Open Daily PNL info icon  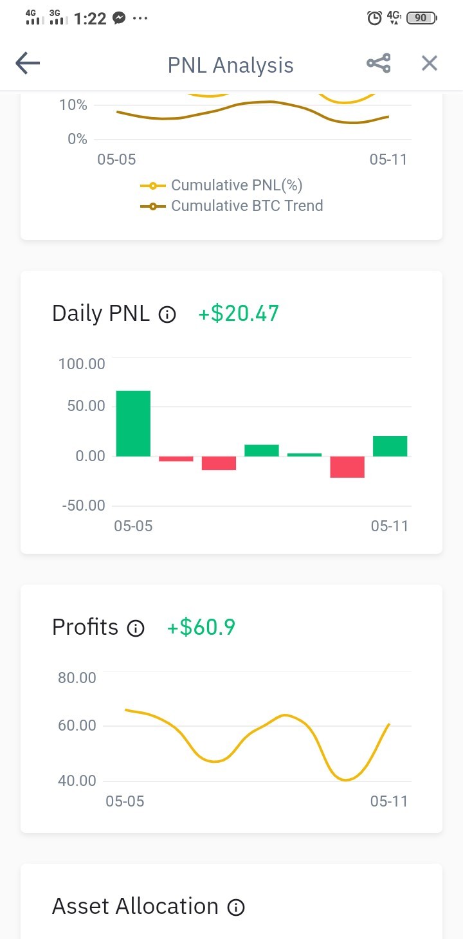click(x=167, y=315)
